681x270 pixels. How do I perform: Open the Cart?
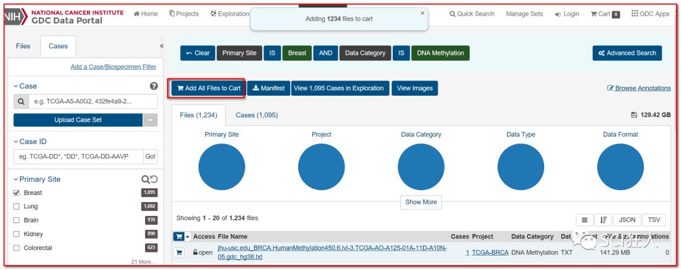(x=605, y=14)
